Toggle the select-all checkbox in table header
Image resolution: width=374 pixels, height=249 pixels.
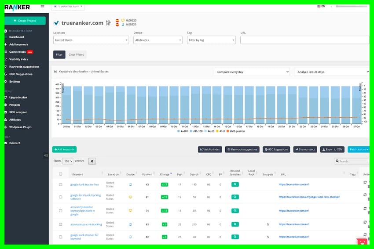click(x=61, y=174)
